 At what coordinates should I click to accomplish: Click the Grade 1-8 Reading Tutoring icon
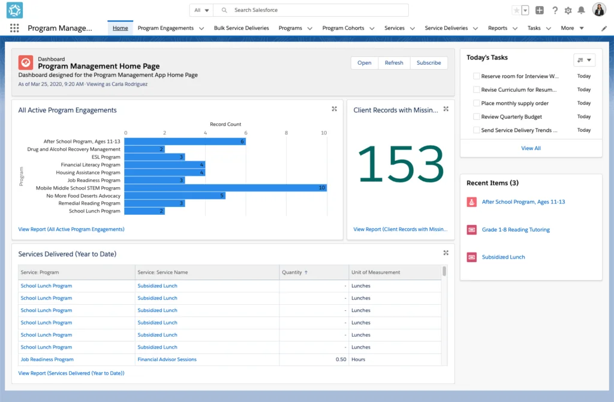472,230
